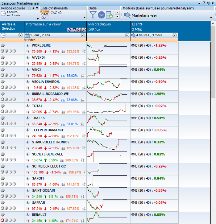Click the down triangle next to Période et durée star

tap(37, 8)
